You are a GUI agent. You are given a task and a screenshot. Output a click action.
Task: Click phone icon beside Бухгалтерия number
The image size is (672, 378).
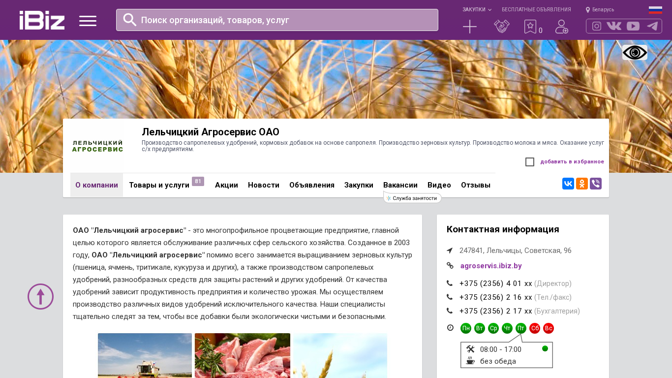[450, 311]
